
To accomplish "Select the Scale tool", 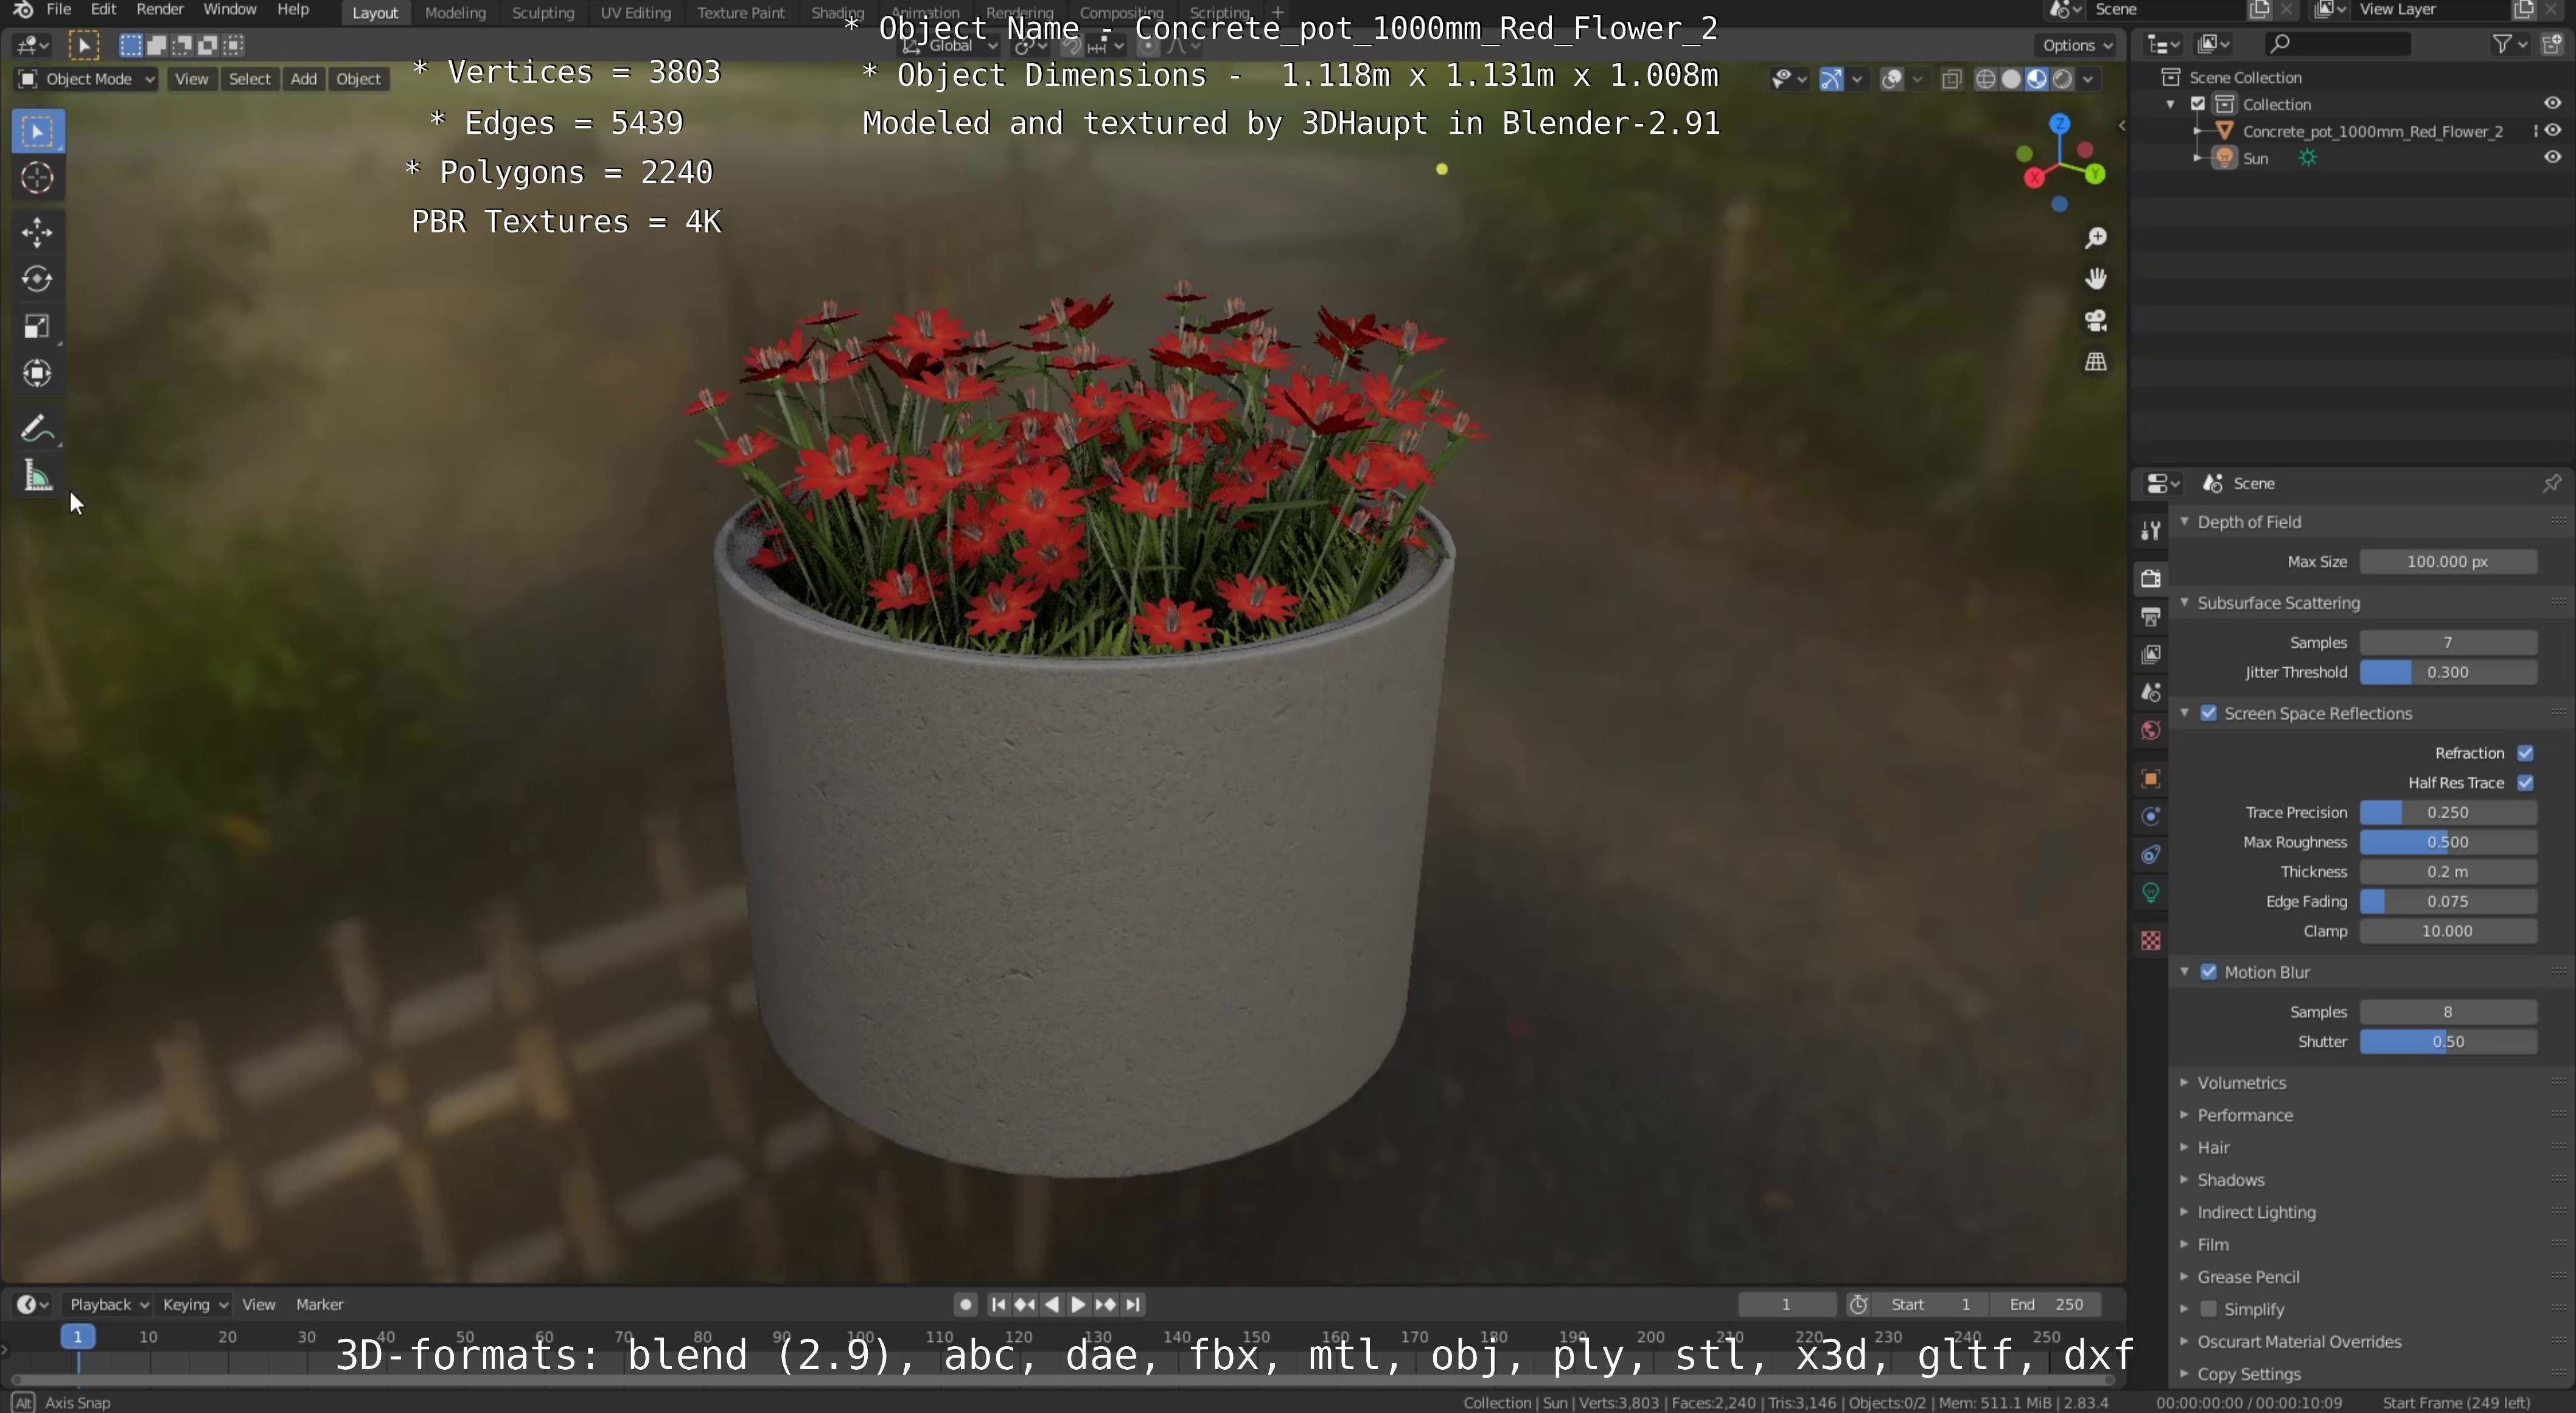I will point(38,326).
